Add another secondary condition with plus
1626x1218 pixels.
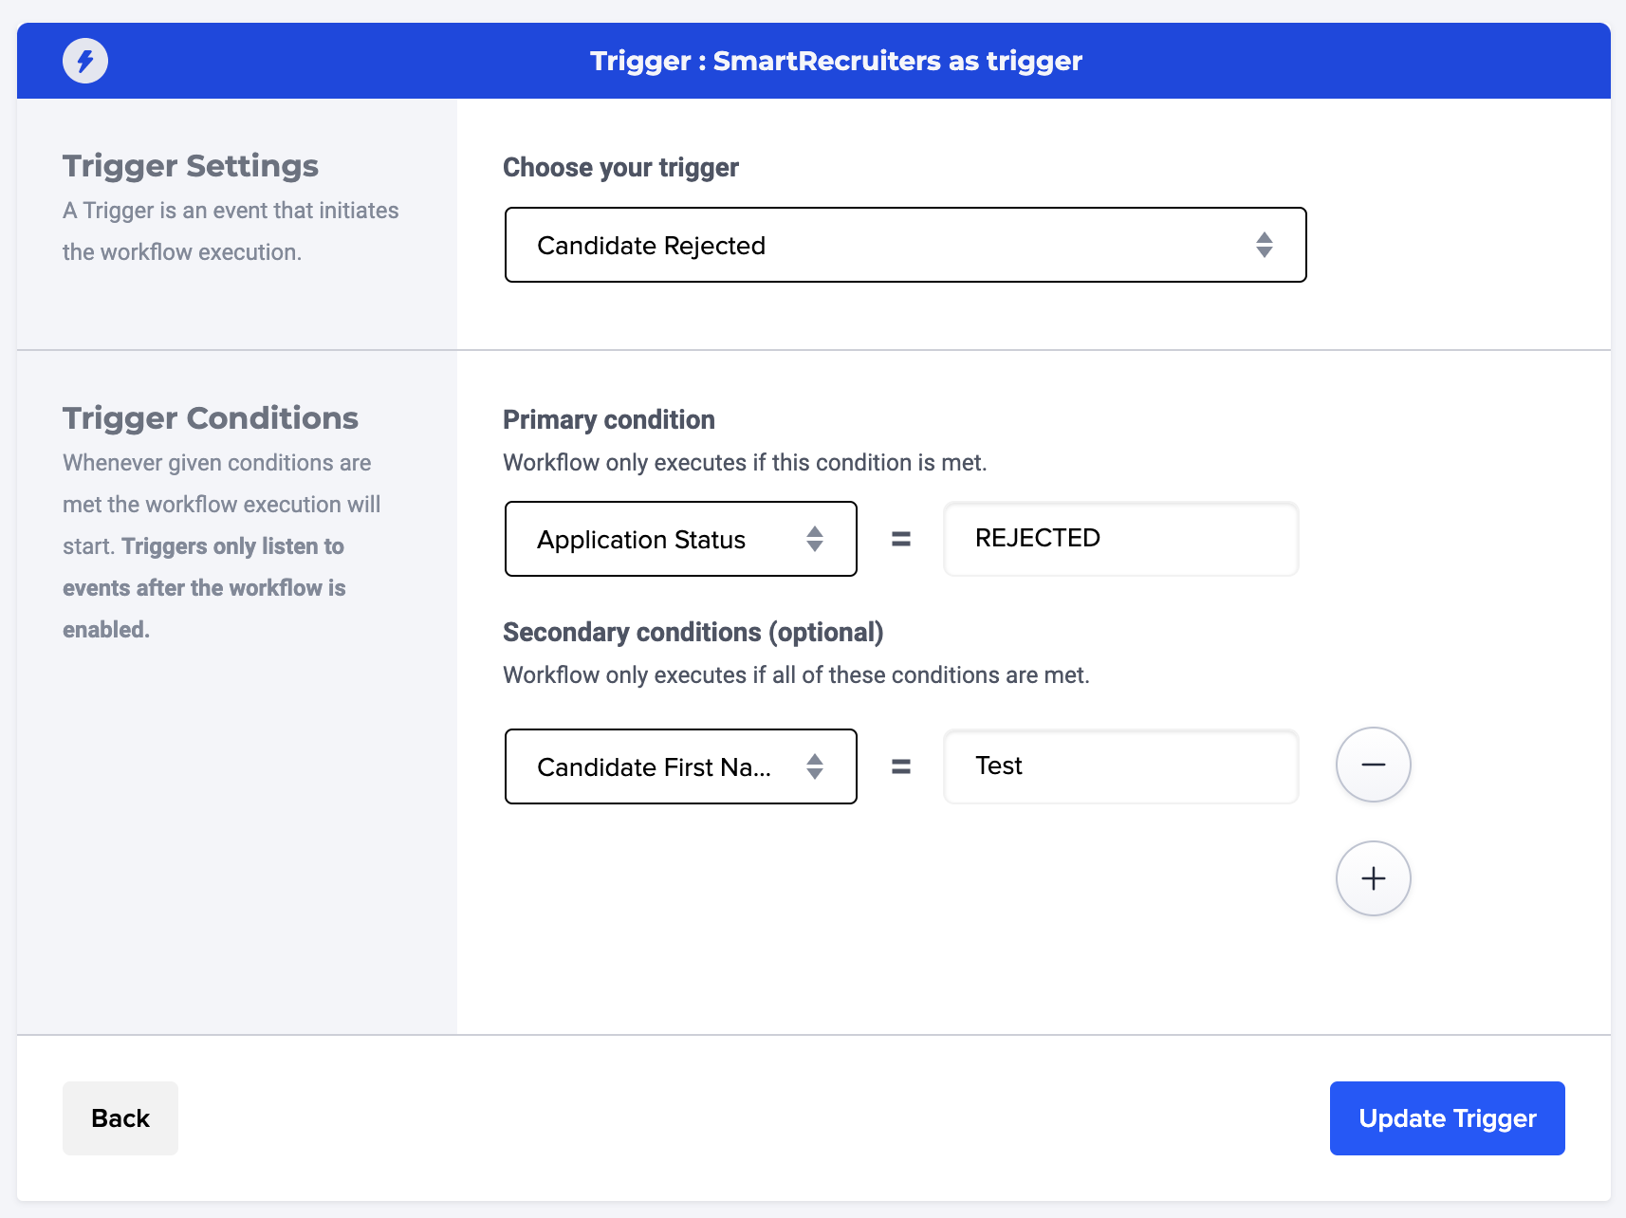[x=1373, y=878]
